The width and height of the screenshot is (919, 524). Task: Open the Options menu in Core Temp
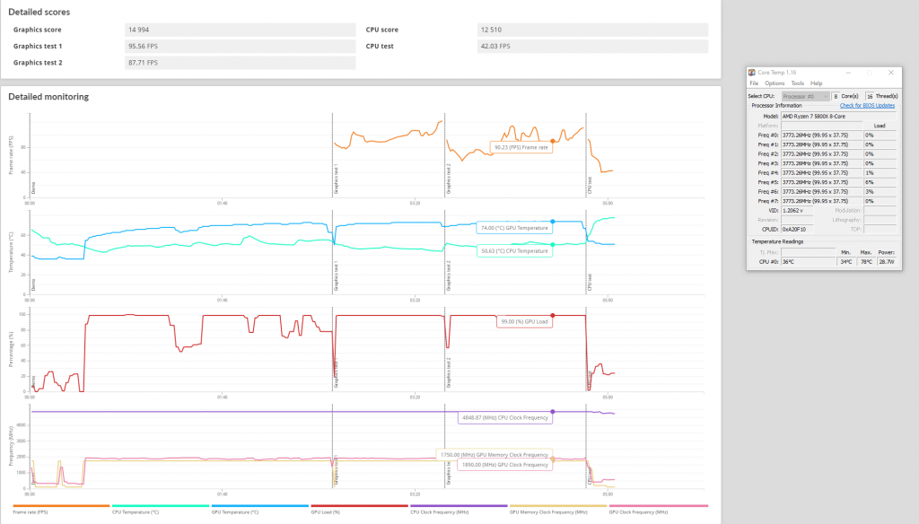pos(775,83)
